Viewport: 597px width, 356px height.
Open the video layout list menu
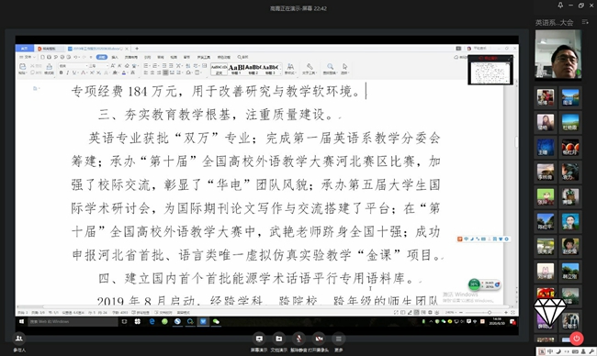(585, 22)
